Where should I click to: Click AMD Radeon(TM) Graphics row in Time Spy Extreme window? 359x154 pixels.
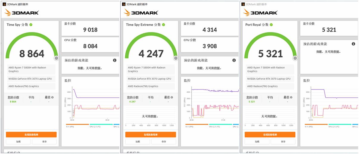pos(151,86)
